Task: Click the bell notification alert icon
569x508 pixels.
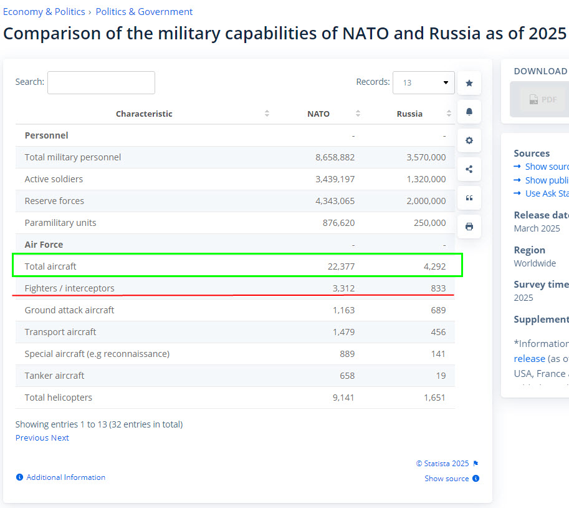Action: [x=469, y=112]
